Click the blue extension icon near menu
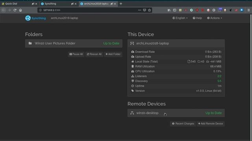The height and width of the screenshot is (141, 252). click(242, 10)
